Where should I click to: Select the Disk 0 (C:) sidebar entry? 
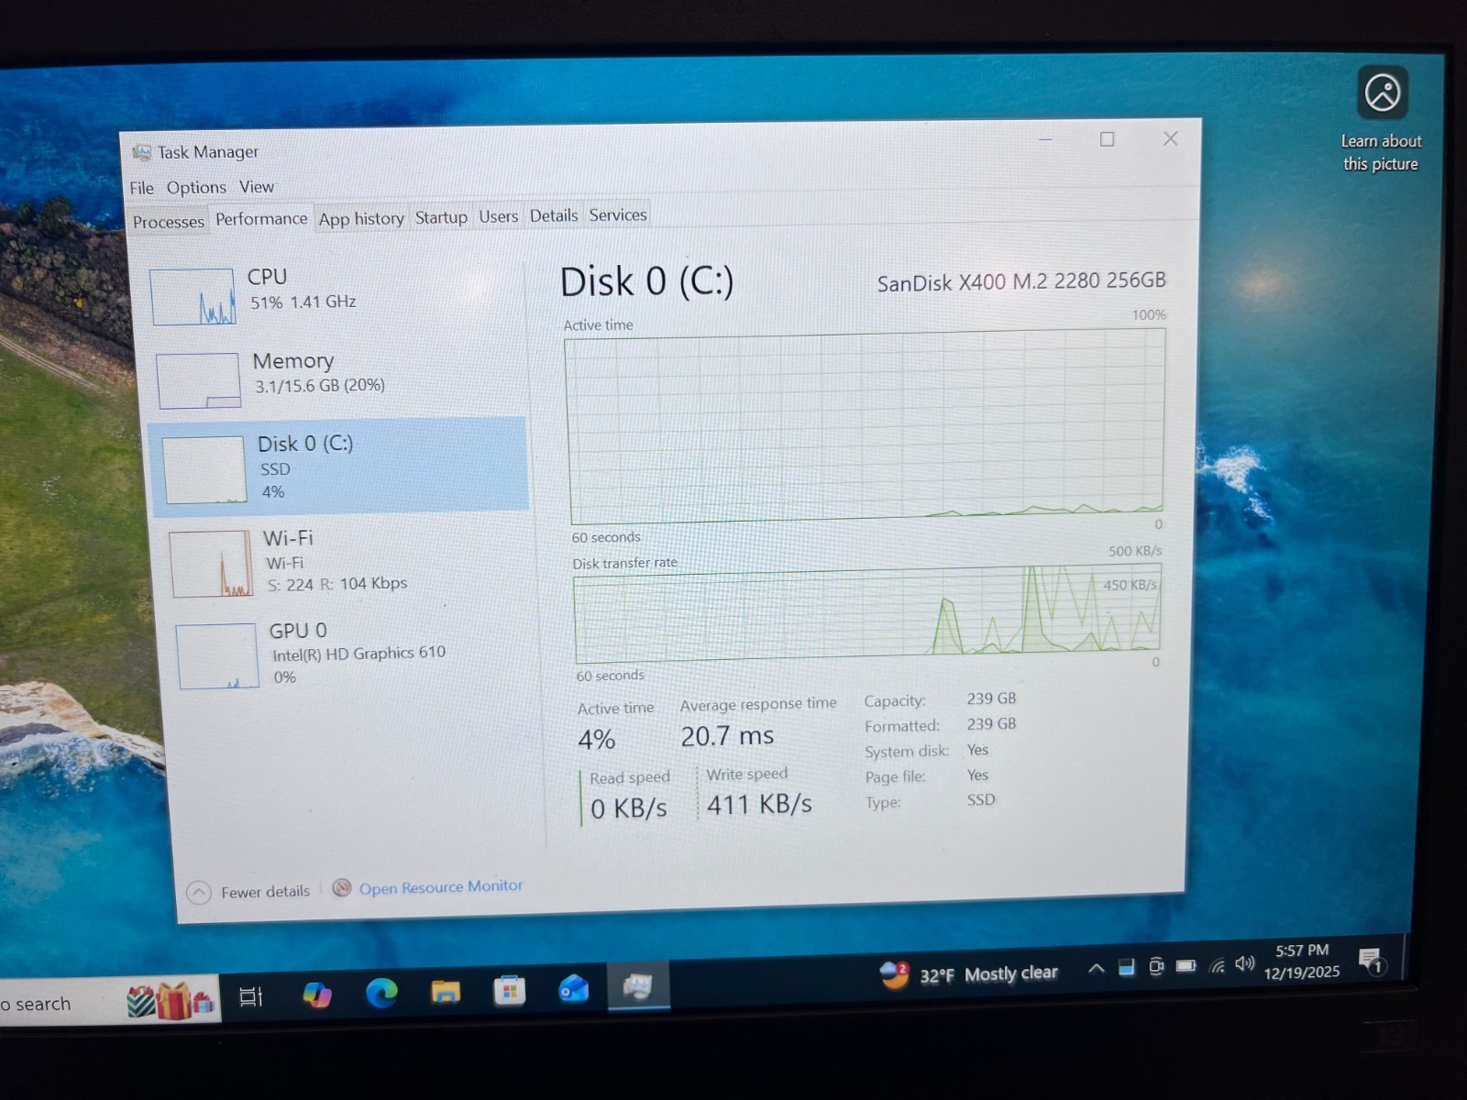pyautogui.click(x=337, y=466)
